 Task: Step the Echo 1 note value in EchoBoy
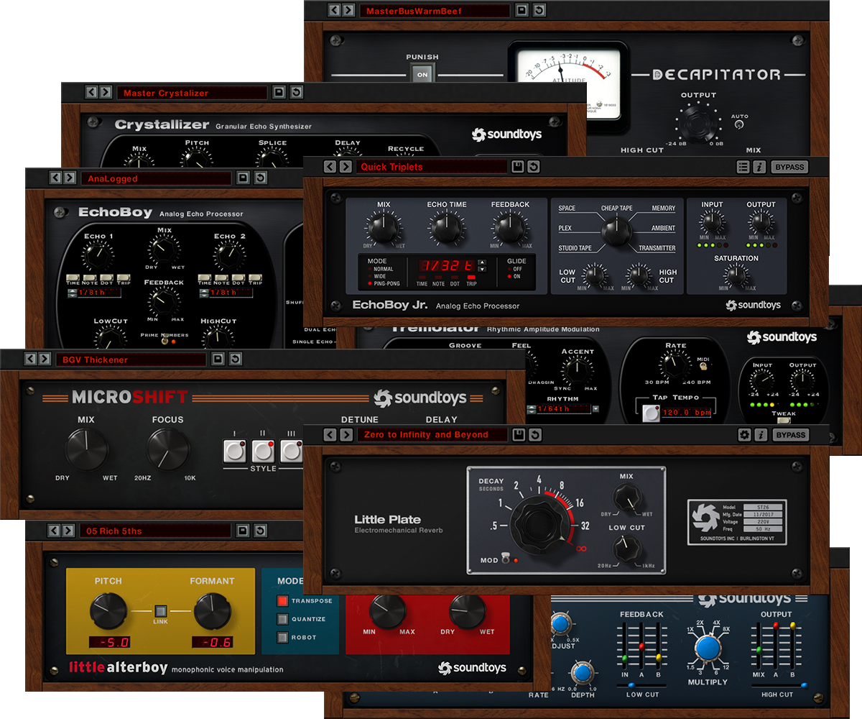[x=73, y=292]
